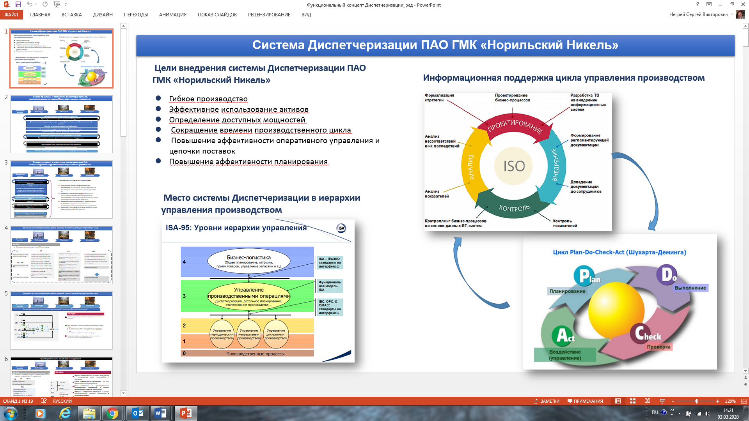Image resolution: width=749 pixels, height=421 pixels.
Task: Click RU input language indicator
Action: click(x=655, y=412)
